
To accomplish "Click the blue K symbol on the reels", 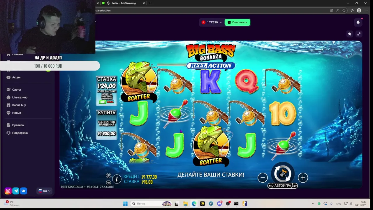I will pyautogui.click(x=210, y=82).
